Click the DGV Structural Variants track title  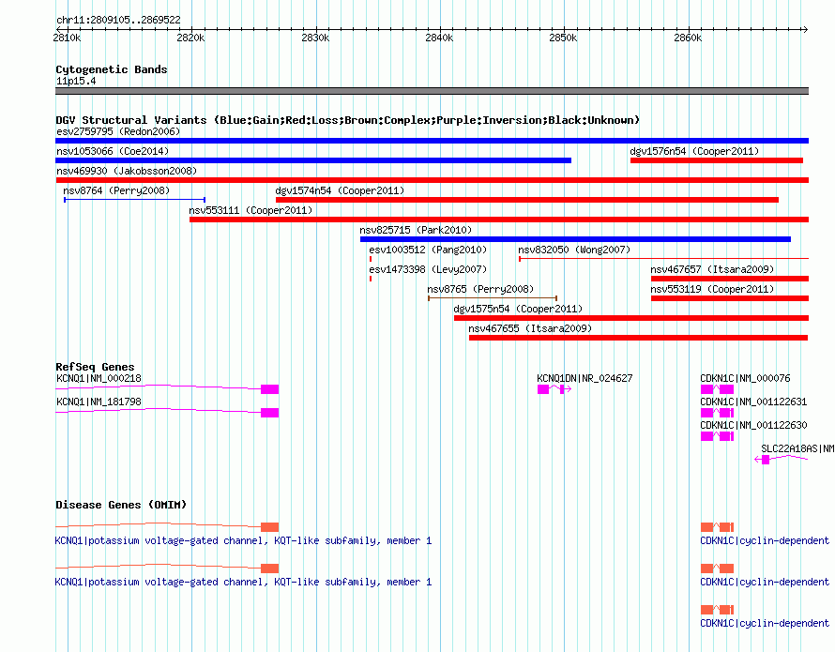click(x=347, y=120)
